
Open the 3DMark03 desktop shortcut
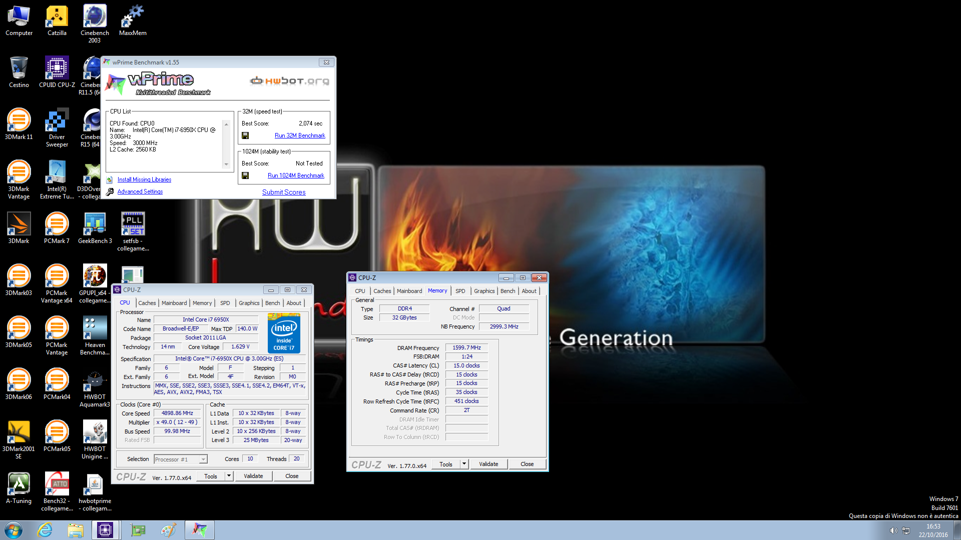pyautogui.click(x=19, y=280)
